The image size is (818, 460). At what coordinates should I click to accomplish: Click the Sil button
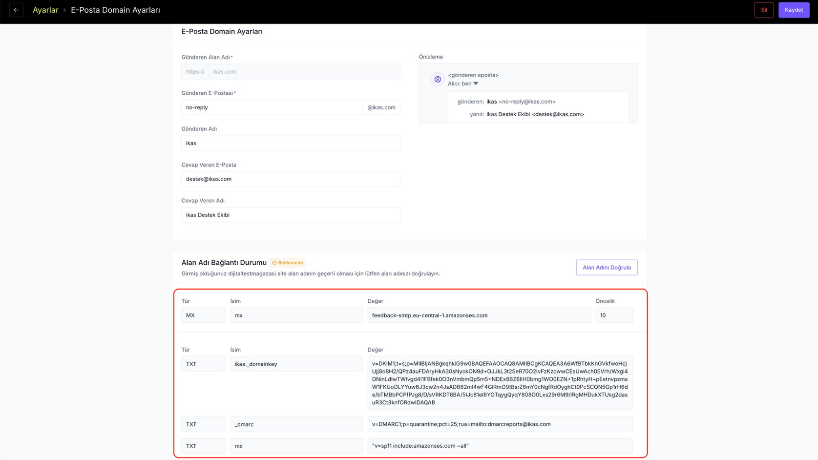[x=764, y=10]
